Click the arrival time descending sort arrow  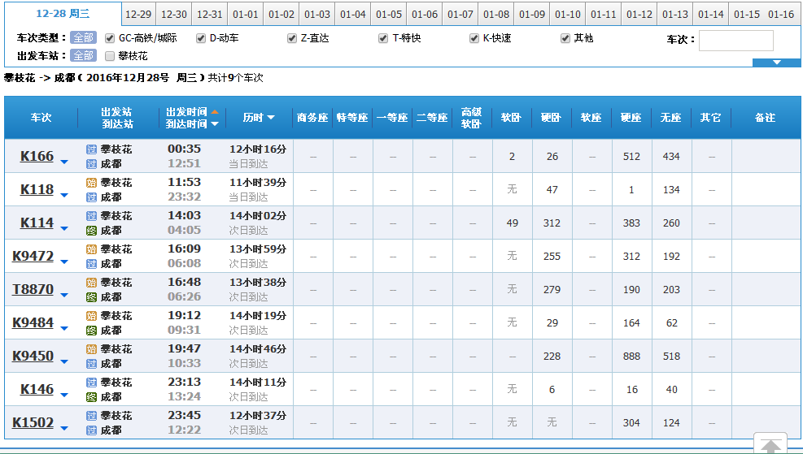coord(215,124)
